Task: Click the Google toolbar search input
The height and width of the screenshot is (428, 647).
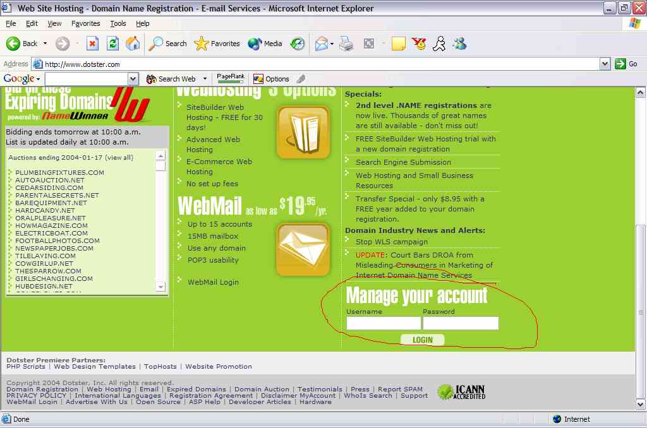Action: [87, 79]
